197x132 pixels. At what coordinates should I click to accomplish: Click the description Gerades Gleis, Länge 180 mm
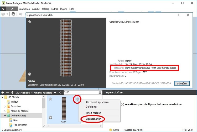124,22
